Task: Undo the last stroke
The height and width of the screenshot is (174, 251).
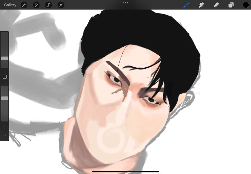Action: pos(5,127)
